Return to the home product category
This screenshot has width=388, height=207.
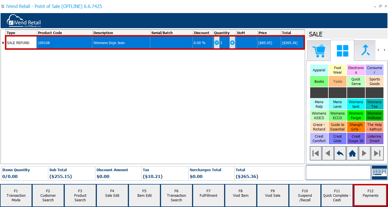pyautogui.click(x=352, y=154)
